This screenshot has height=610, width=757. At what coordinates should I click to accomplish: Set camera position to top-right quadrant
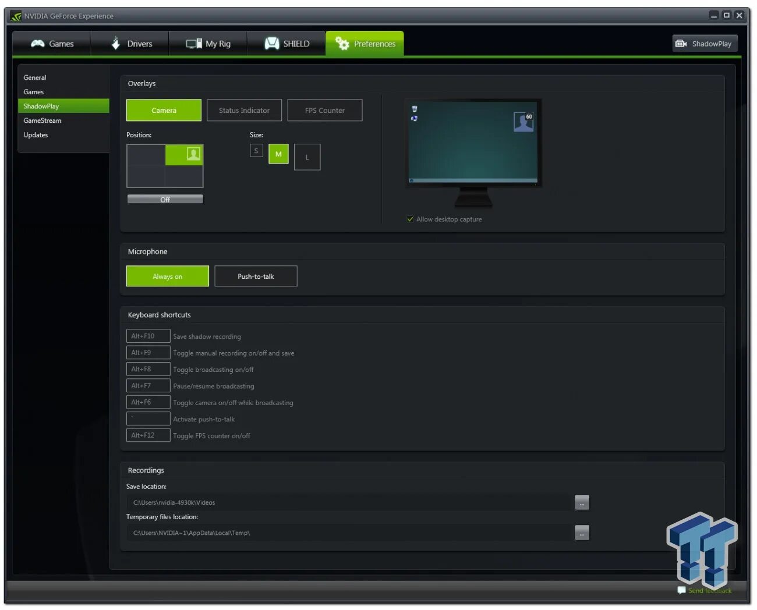[184, 155]
